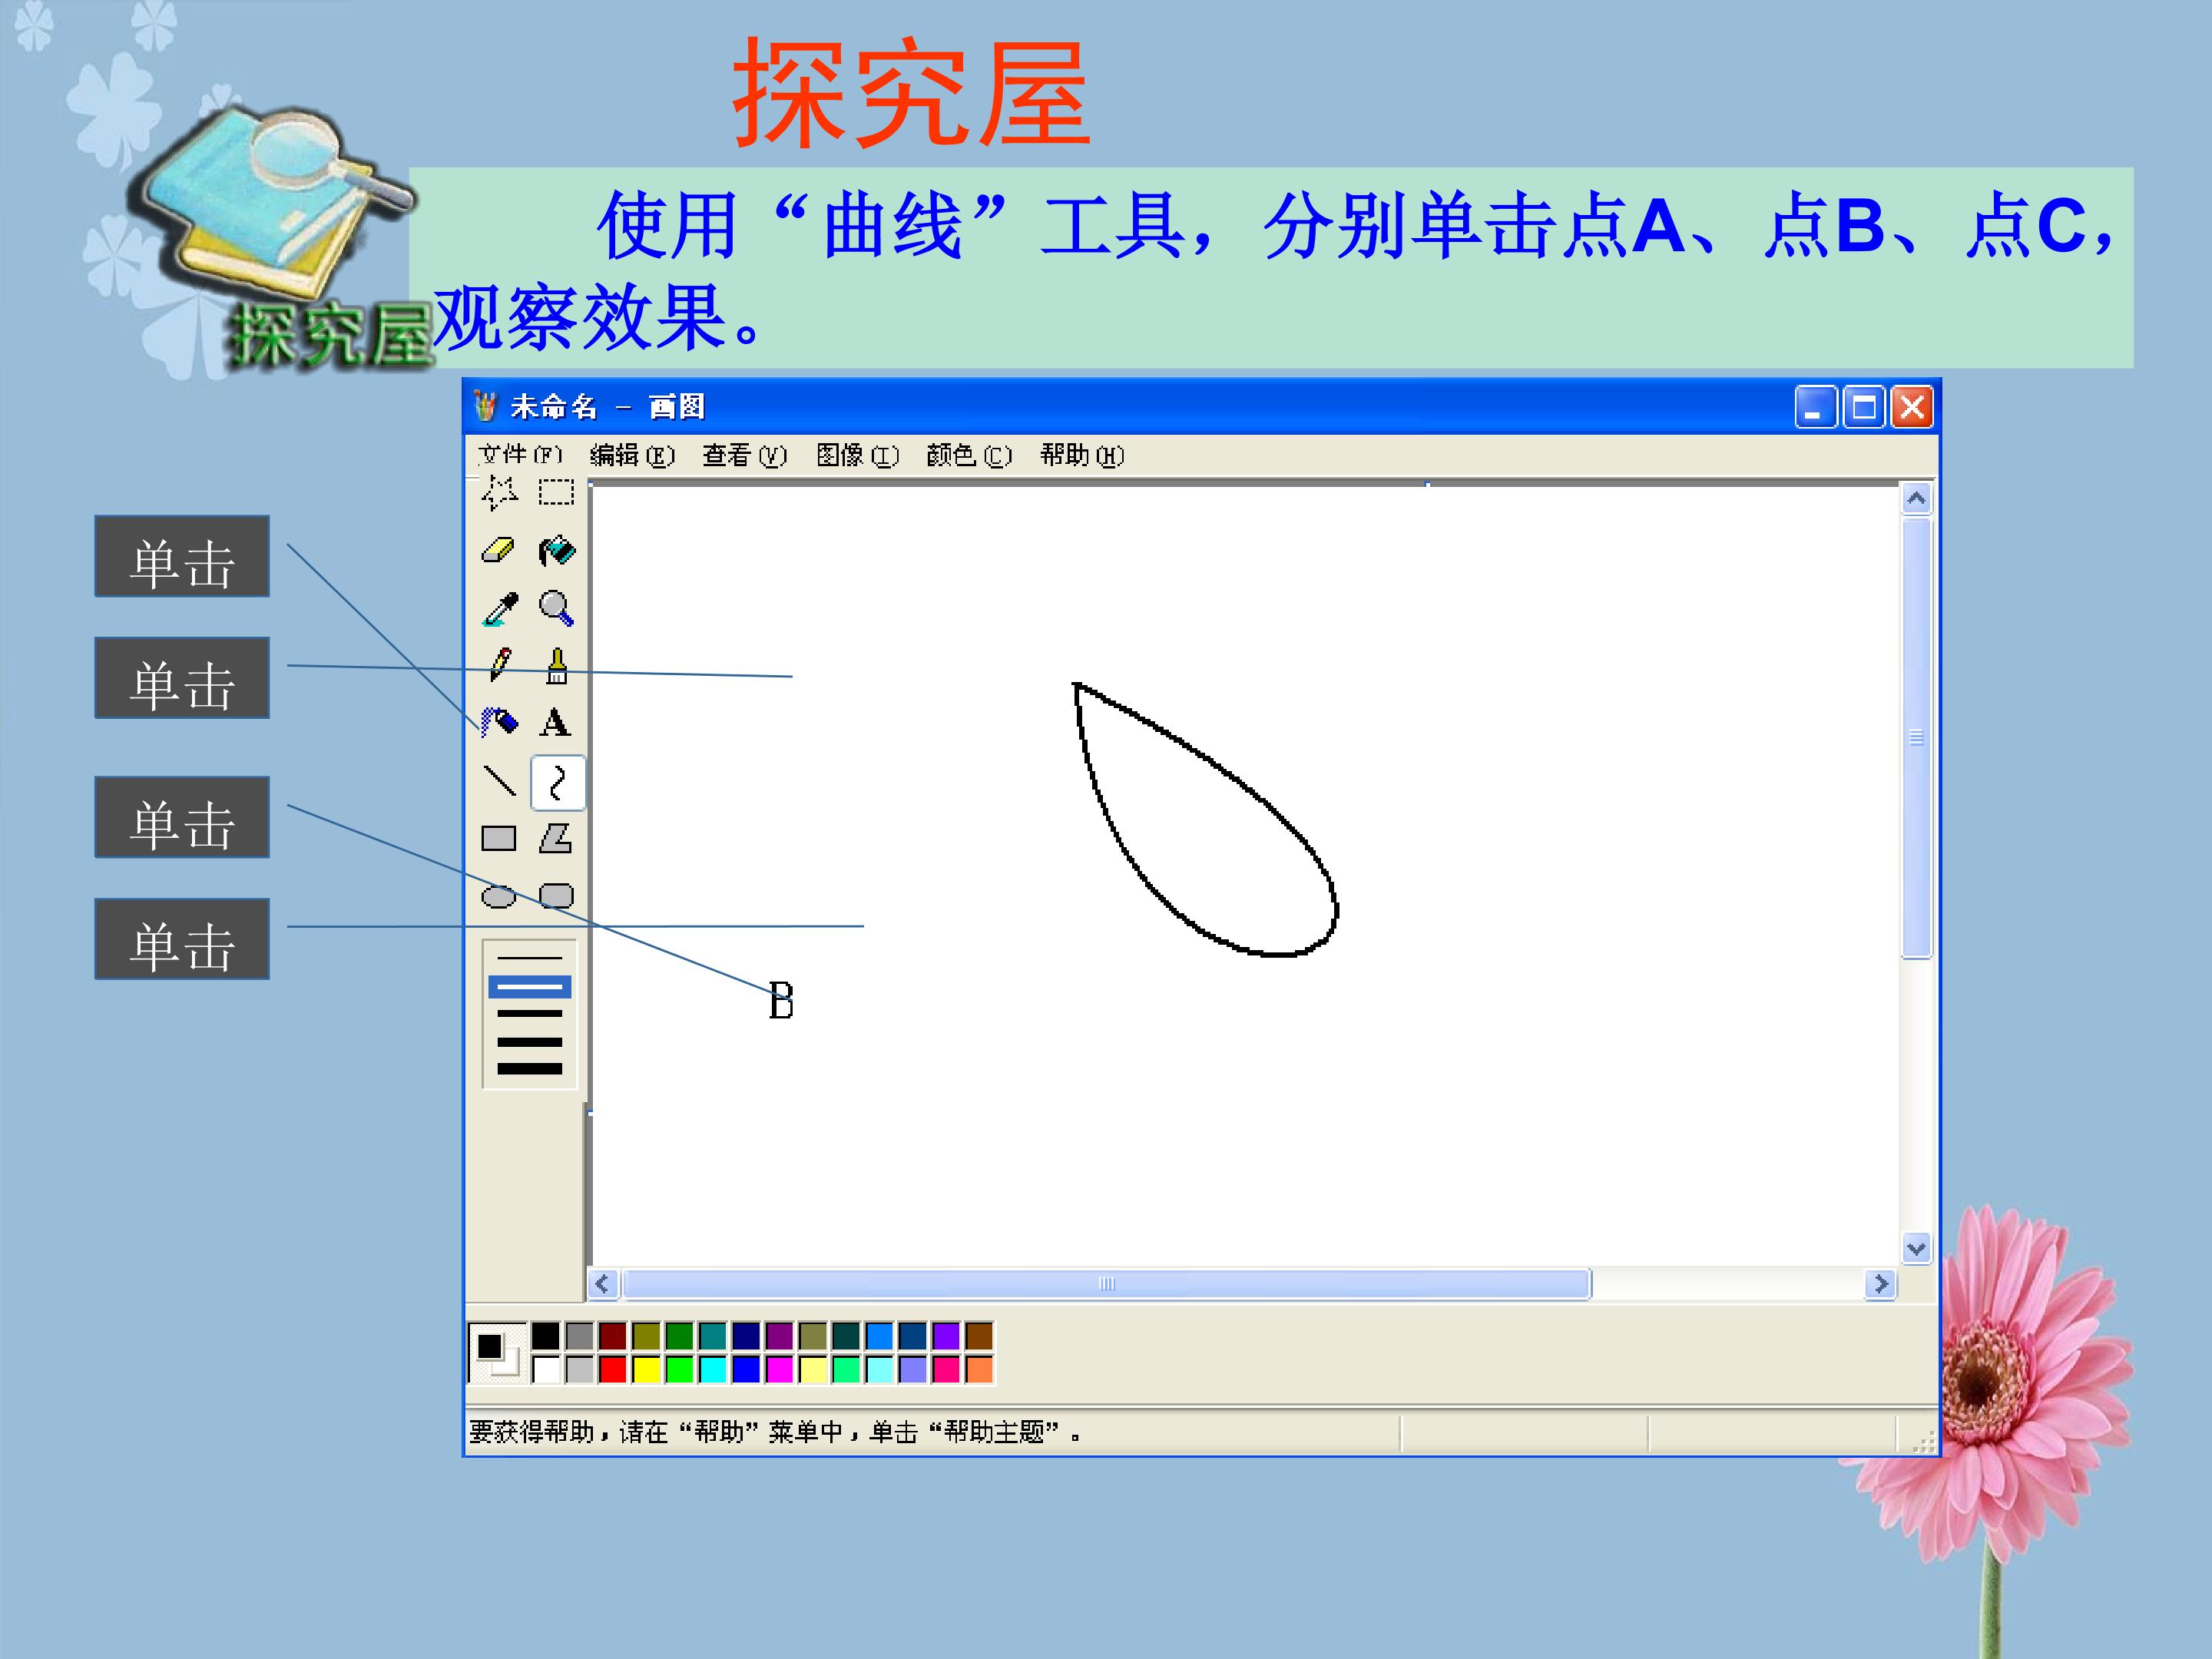Click the first 单击 button
Viewport: 2212px width, 1659px height.
click(x=182, y=557)
